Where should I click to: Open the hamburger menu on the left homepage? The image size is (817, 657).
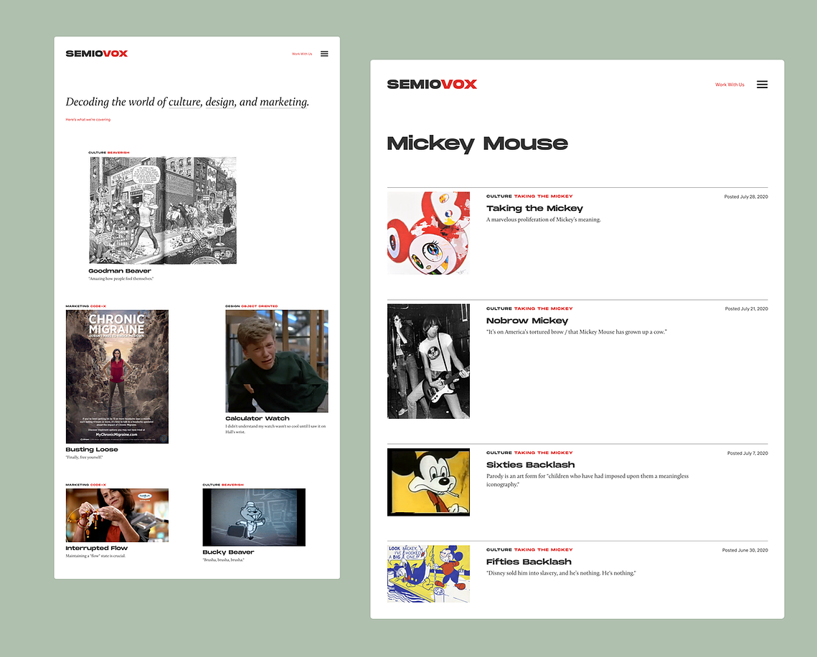[324, 54]
